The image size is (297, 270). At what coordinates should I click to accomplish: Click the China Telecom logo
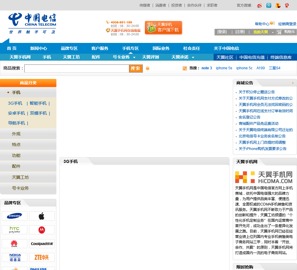pos(32,23)
